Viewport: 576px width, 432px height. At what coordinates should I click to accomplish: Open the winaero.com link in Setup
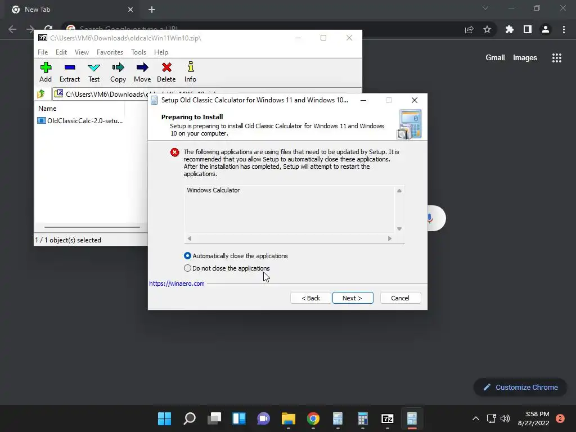(177, 283)
